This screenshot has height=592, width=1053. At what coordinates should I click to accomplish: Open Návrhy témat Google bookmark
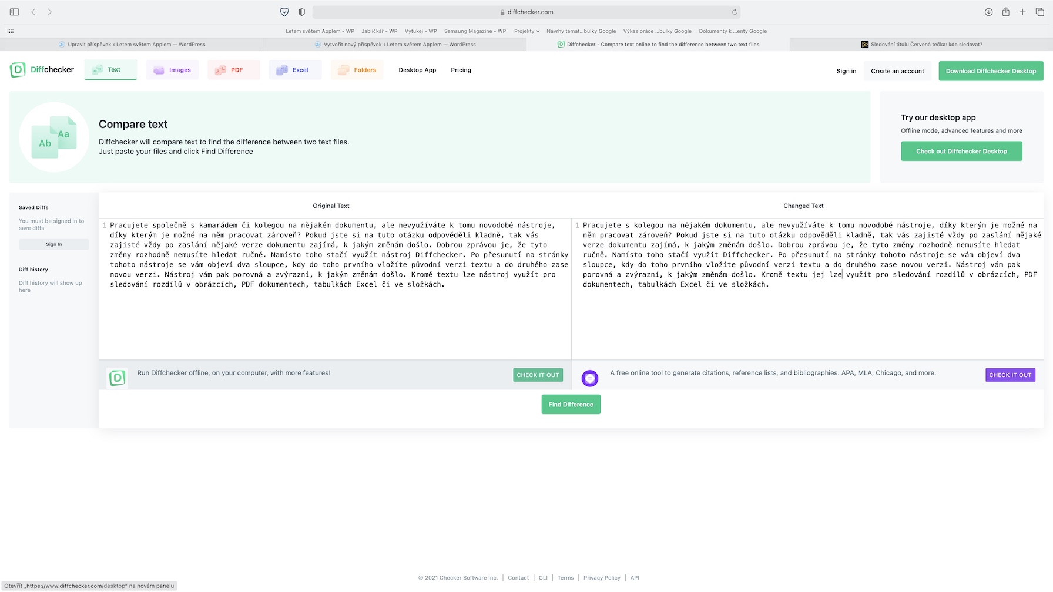(581, 31)
